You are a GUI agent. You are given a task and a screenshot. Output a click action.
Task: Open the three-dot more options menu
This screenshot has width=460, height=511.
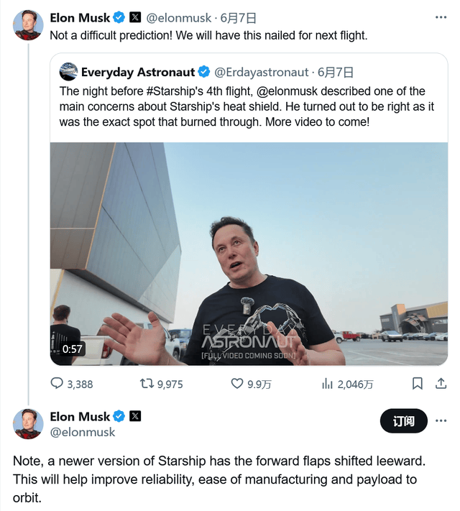pyautogui.click(x=441, y=17)
